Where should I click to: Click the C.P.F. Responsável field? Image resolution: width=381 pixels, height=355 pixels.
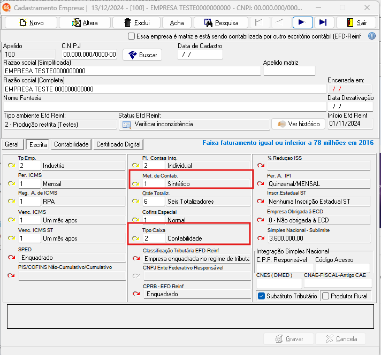pyautogui.click(x=285, y=268)
